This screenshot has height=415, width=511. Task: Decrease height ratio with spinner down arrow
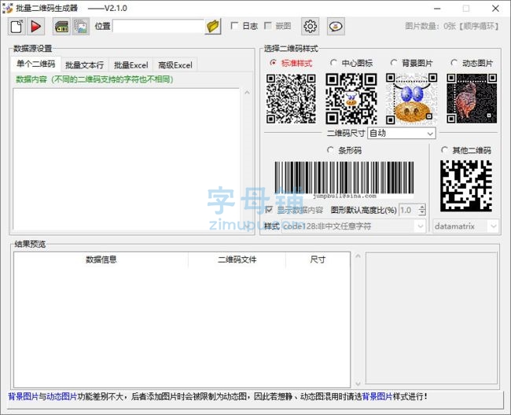click(422, 213)
